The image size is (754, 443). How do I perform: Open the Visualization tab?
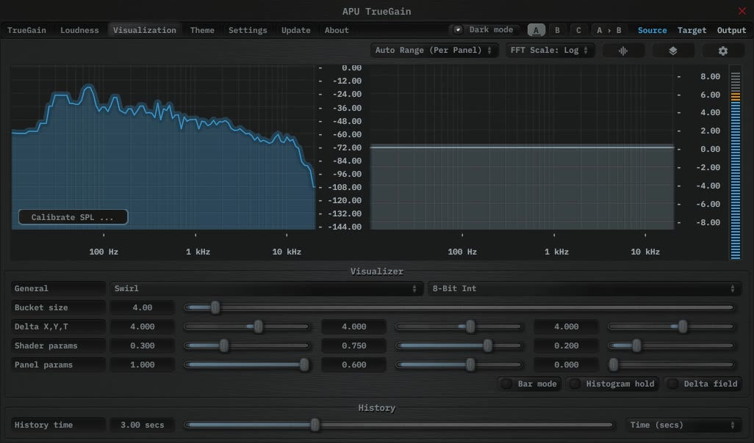pos(144,30)
